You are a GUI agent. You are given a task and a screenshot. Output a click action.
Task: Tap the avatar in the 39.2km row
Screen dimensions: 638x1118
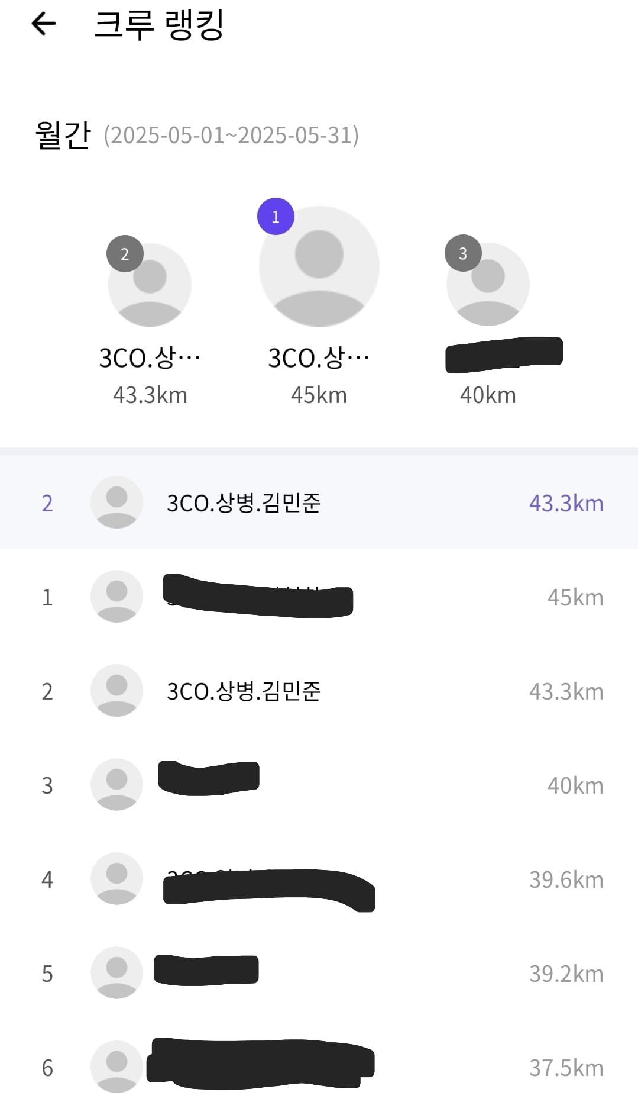point(116,973)
